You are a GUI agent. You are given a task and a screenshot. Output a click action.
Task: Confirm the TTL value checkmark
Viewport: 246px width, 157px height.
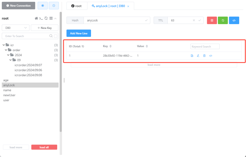click(x=199, y=20)
